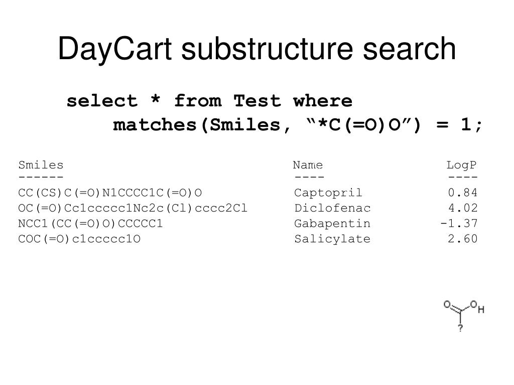Click the carboxylic acid structure diagram
The height and width of the screenshot is (385, 514).
coord(464,316)
